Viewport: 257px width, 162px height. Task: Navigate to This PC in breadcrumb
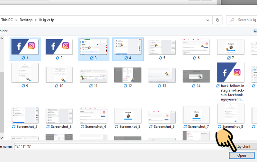coord(6,20)
